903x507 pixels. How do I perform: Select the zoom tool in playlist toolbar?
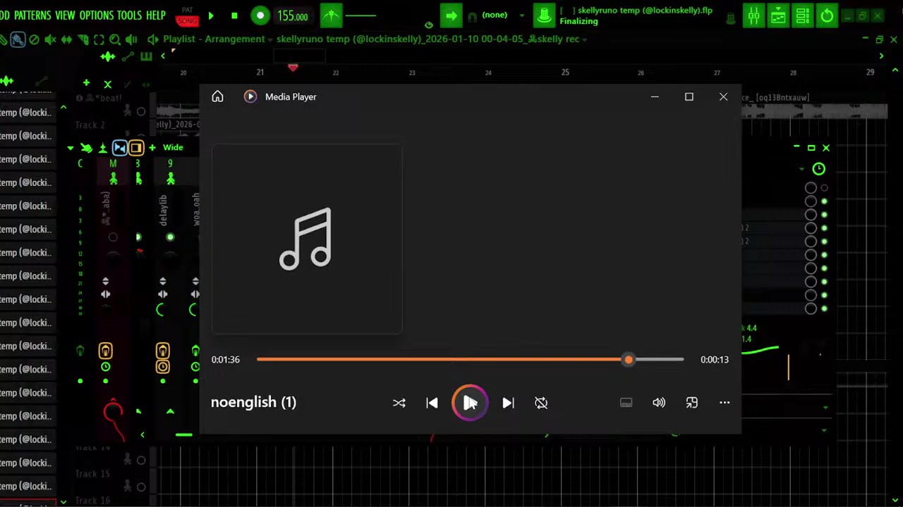click(115, 39)
